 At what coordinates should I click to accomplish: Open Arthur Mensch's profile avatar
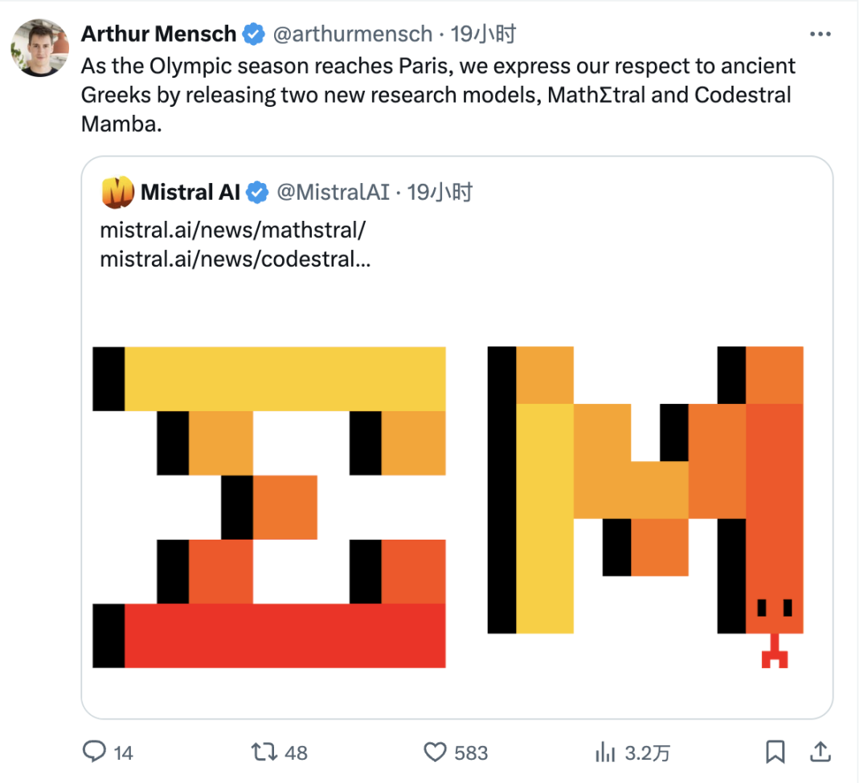pos(39,48)
